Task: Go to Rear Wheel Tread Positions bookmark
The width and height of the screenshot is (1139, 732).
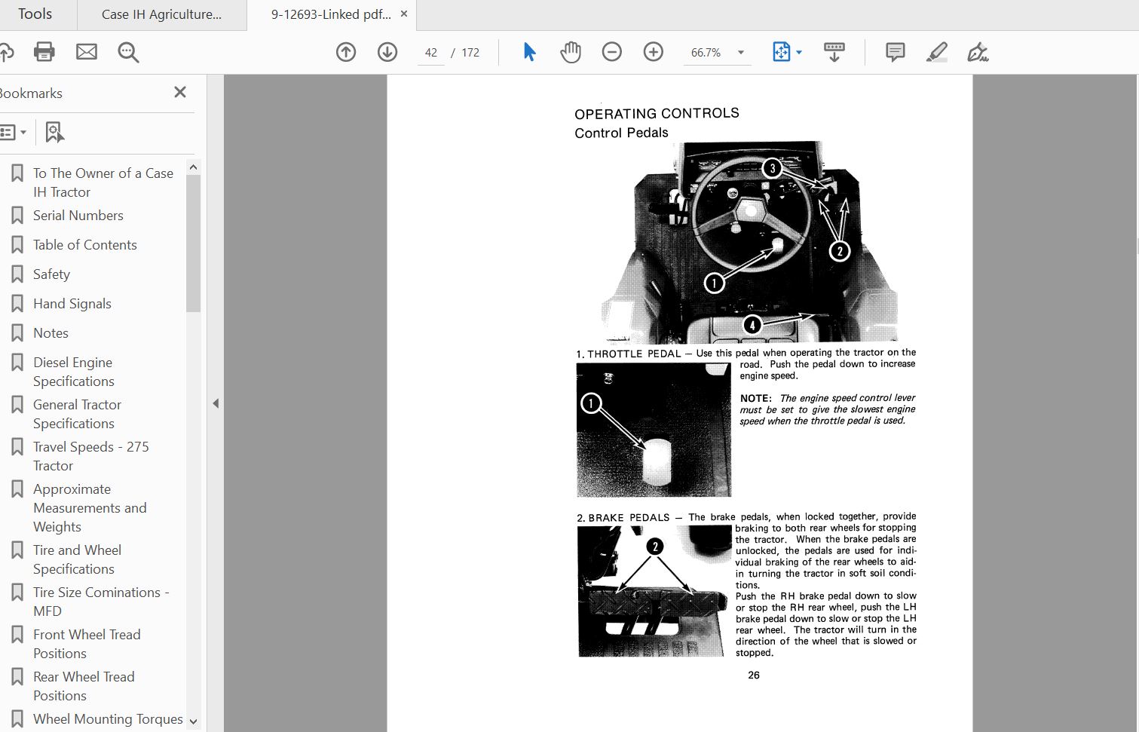Action: pos(84,686)
